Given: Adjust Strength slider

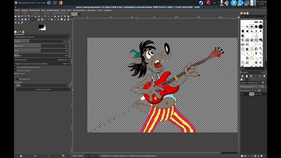Looking at the screenshot, I should tap(41, 51).
